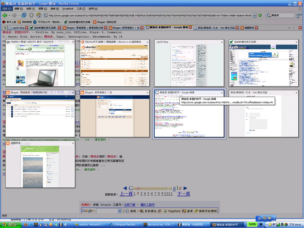Open the ScrapBook menu
The height and width of the screenshot is (228, 304).
68,9
